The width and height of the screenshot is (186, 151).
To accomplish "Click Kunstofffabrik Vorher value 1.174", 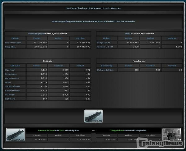I will [x=44, y=91].
